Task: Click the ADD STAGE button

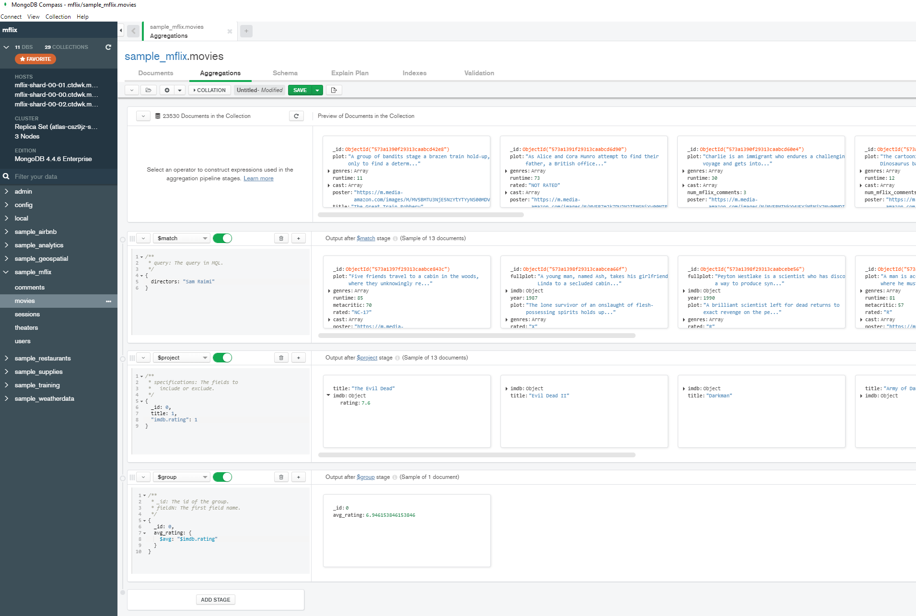Action: [216, 600]
